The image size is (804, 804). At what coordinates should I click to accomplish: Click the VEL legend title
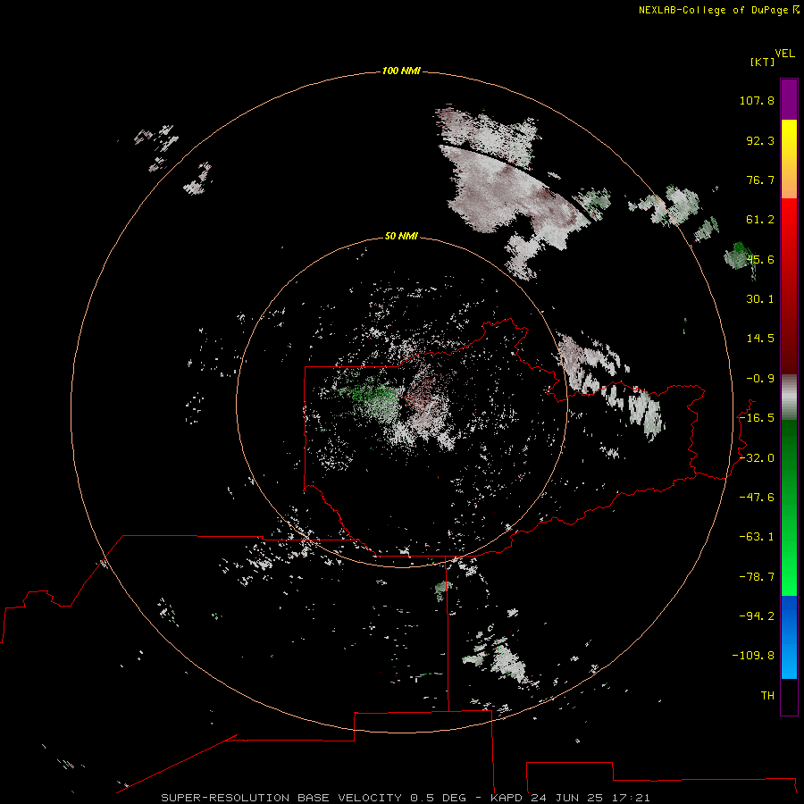pyautogui.click(x=784, y=54)
